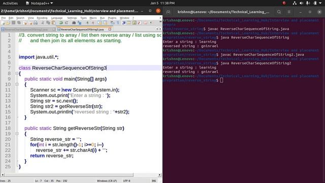Open the Run menu

(102, 18)
